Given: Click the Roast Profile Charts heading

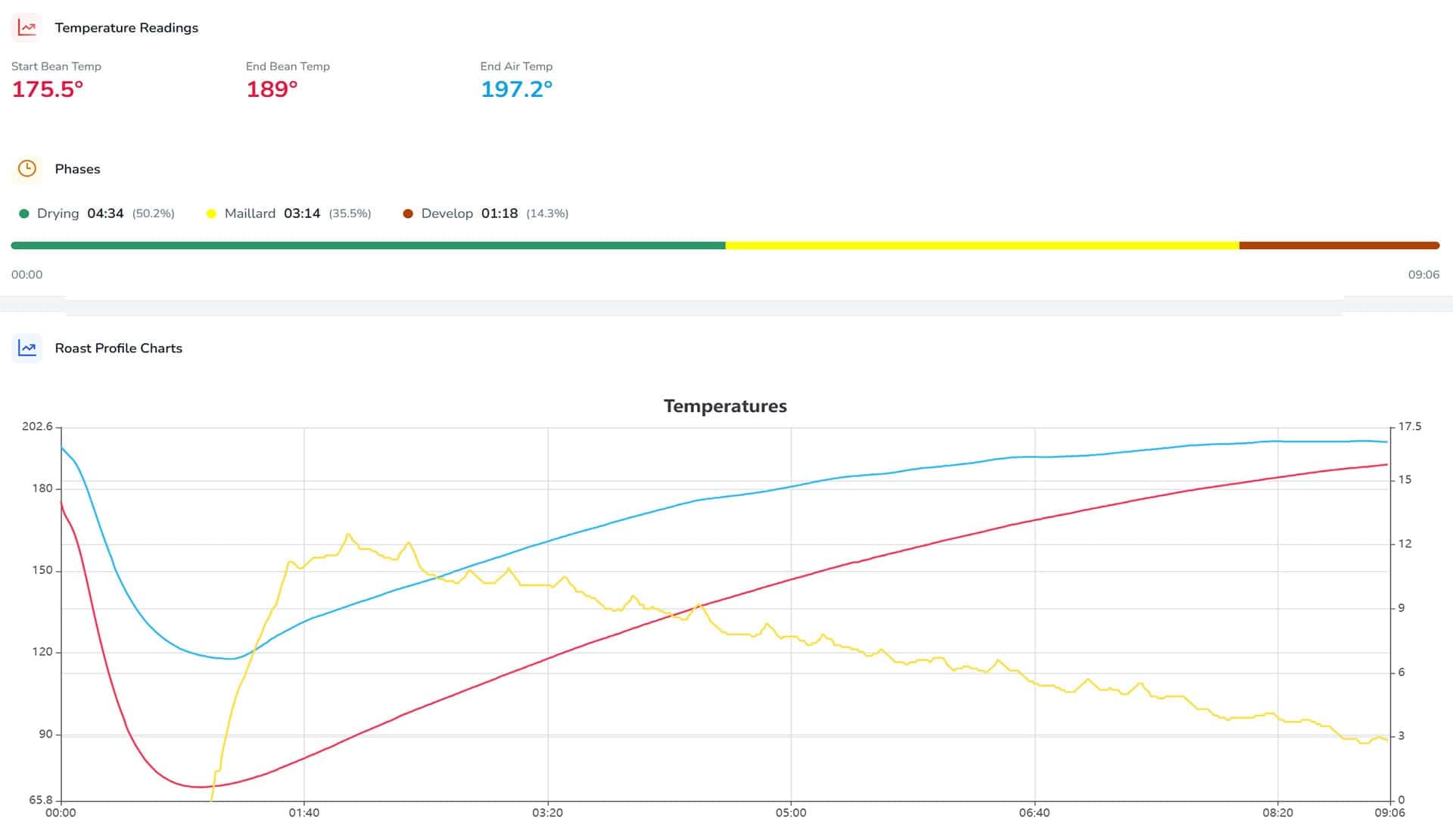Looking at the screenshot, I should click(119, 348).
